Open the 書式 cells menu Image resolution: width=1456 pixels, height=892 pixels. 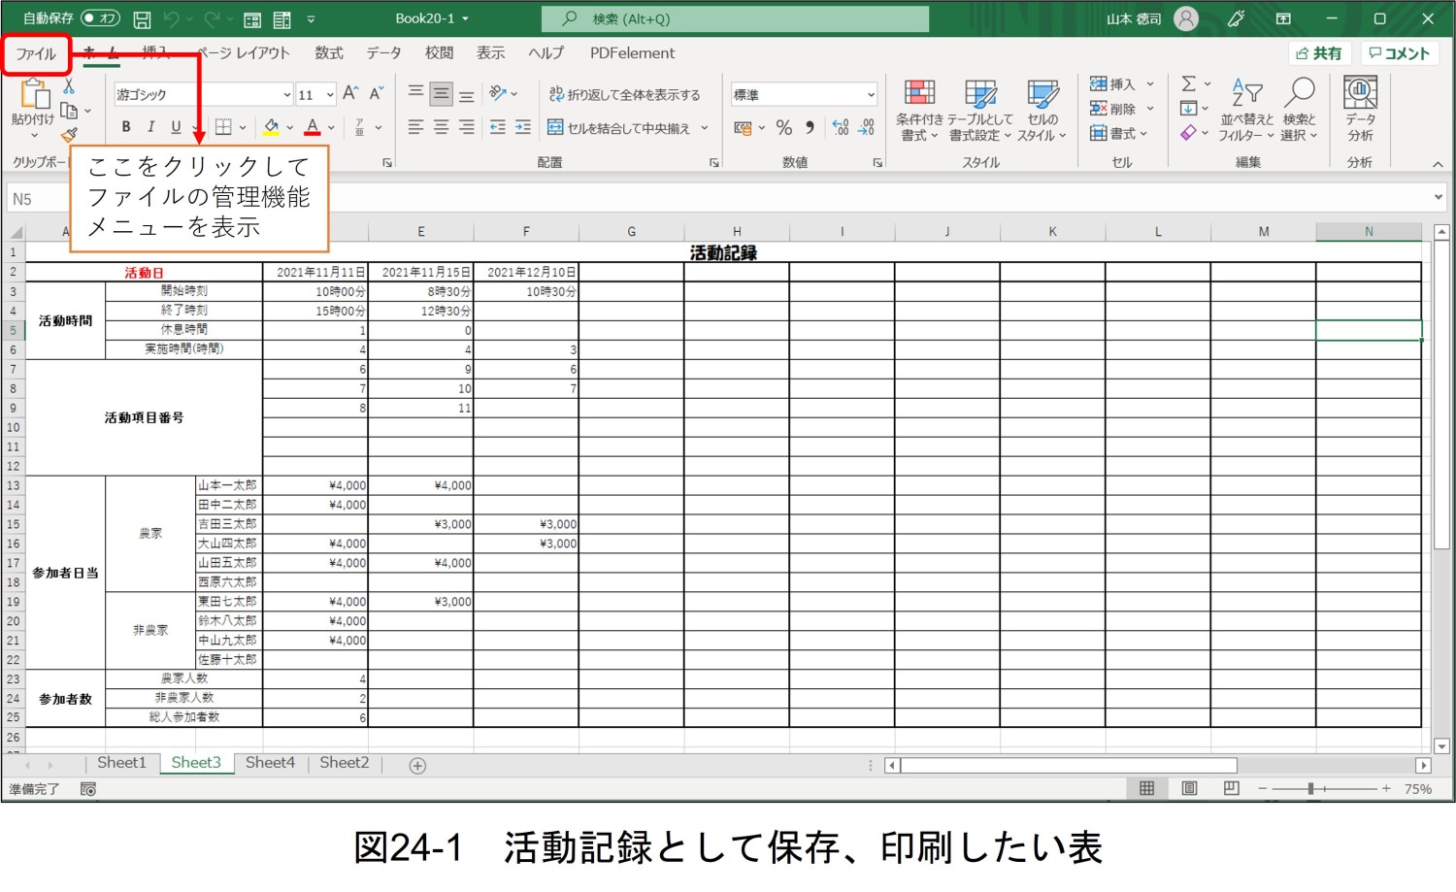[1119, 133]
